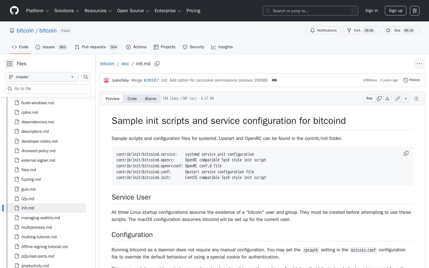This screenshot has width=429, height=268.
Task: Copy raw file contents
Action: click(x=379, y=99)
